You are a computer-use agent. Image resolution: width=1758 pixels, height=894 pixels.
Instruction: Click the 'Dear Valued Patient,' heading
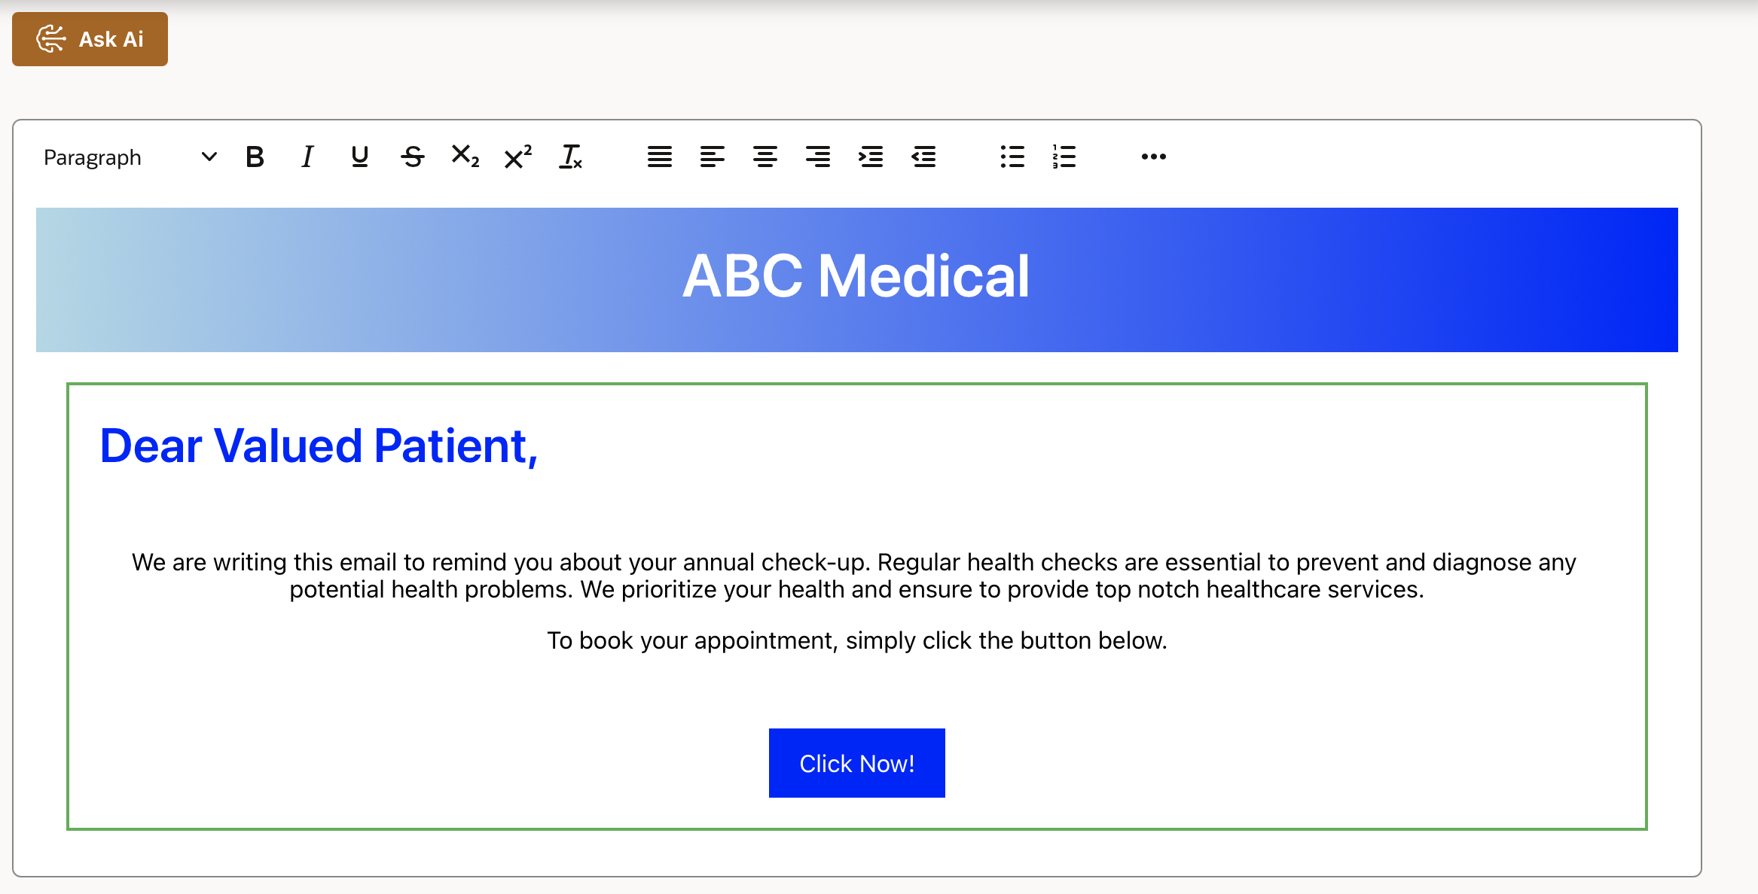coord(319,445)
